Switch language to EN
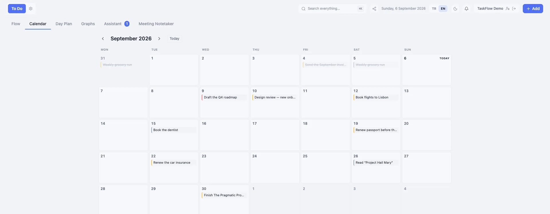The image size is (550, 214). coord(443,9)
